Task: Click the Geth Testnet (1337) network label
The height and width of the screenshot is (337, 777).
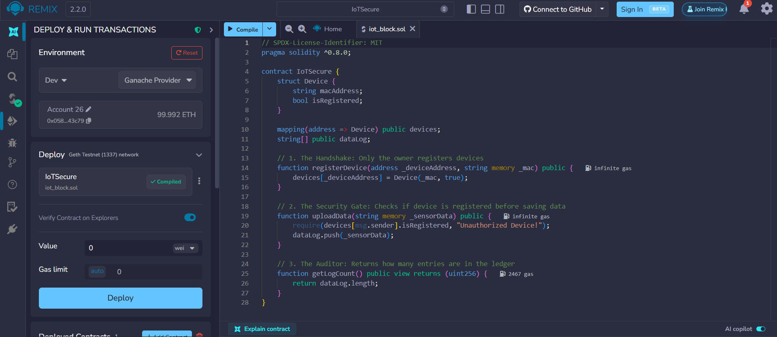Action: click(104, 155)
